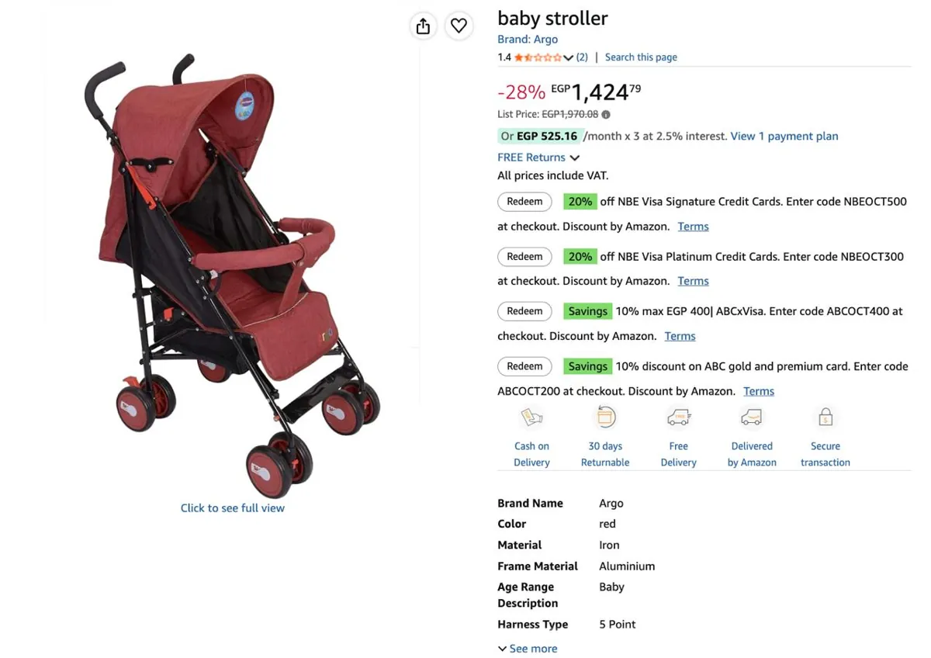Open the Brand: Argo link
931x658 pixels.
click(x=528, y=40)
